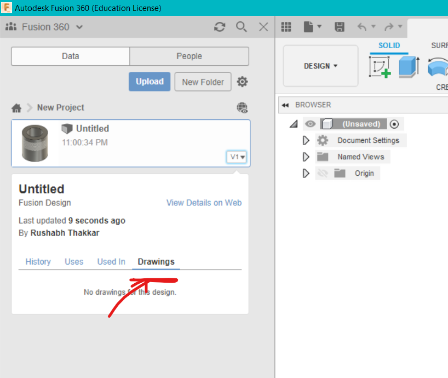
Task: Toggle visibility of (Unsaved) component
Action: coord(311,124)
